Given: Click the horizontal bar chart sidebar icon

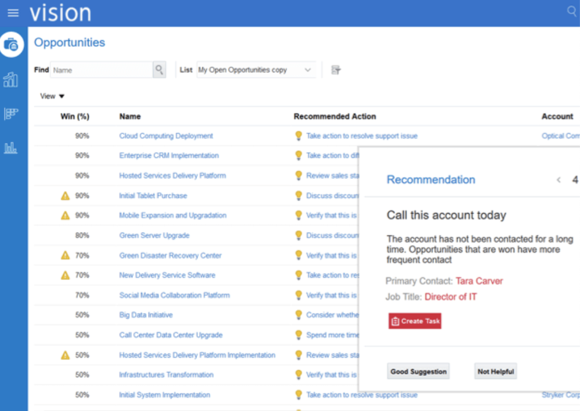Looking at the screenshot, I should (x=12, y=114).
